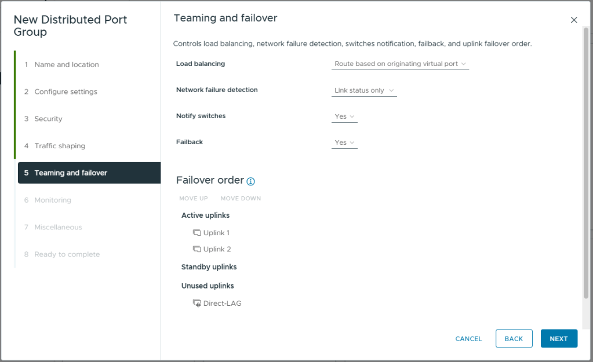Click the Back button
Viewport: 593px width, 362px height.
[x=514, y=339]
